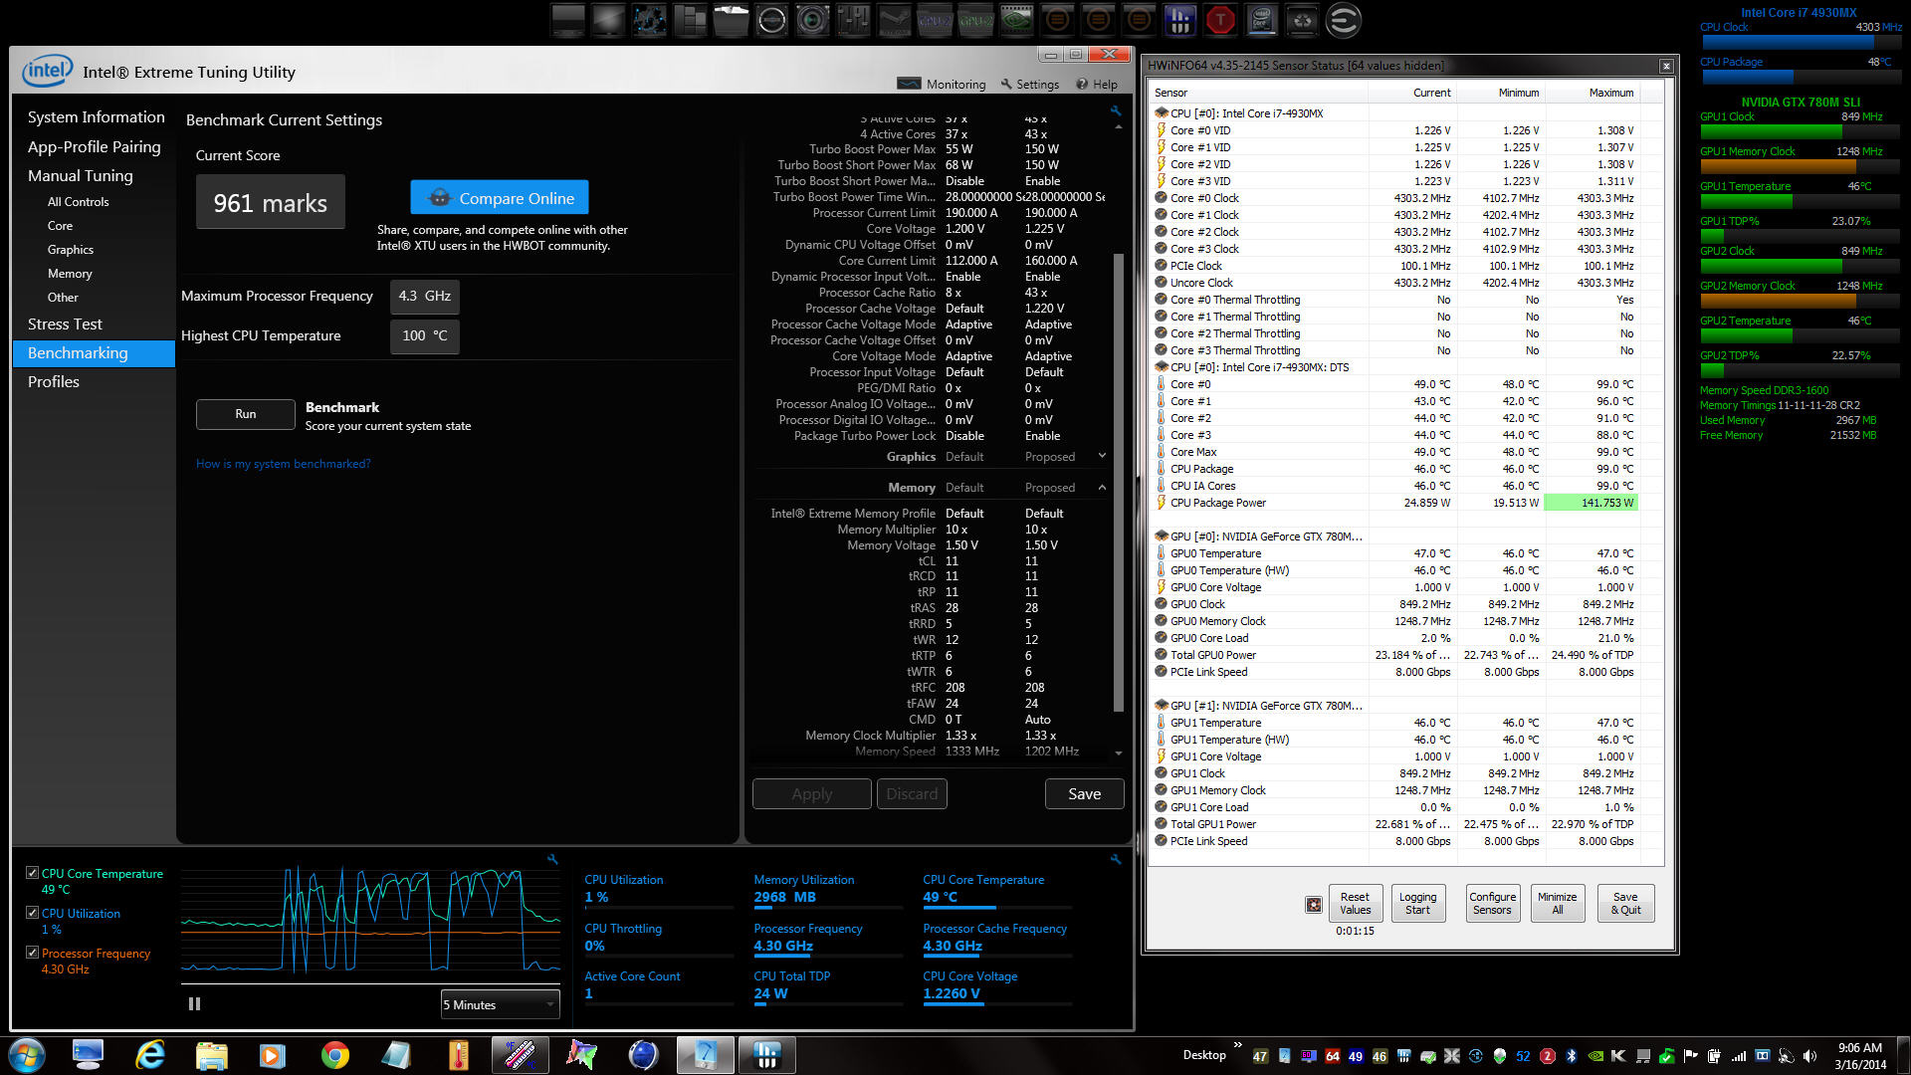Screen dimensions: 1911x1075
Task: Open Internet Explorer from taskbar
Action: [x=150, y=1055]
